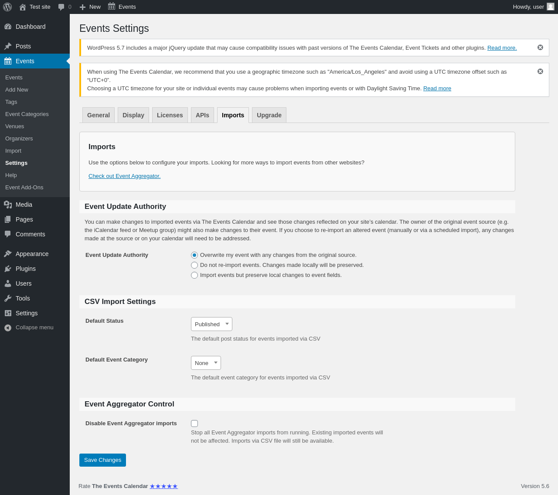Click the Tools wrench icon
This screenshot has width=558, height=495.
(8, 298)
